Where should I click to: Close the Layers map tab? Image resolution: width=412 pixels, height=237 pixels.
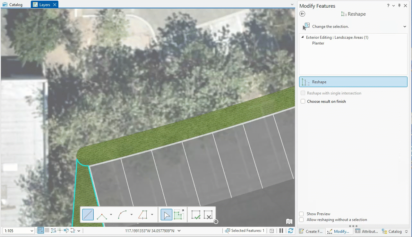(55, 5)
